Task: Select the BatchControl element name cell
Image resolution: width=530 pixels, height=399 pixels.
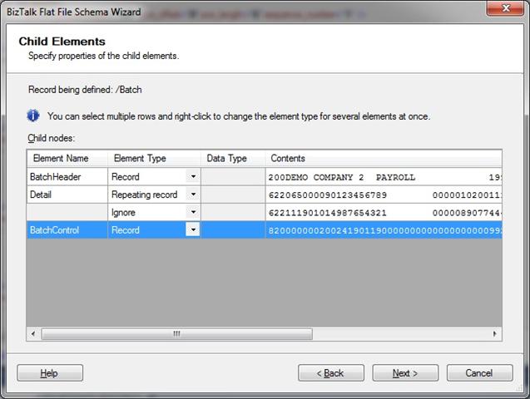Action: (67, 230)
